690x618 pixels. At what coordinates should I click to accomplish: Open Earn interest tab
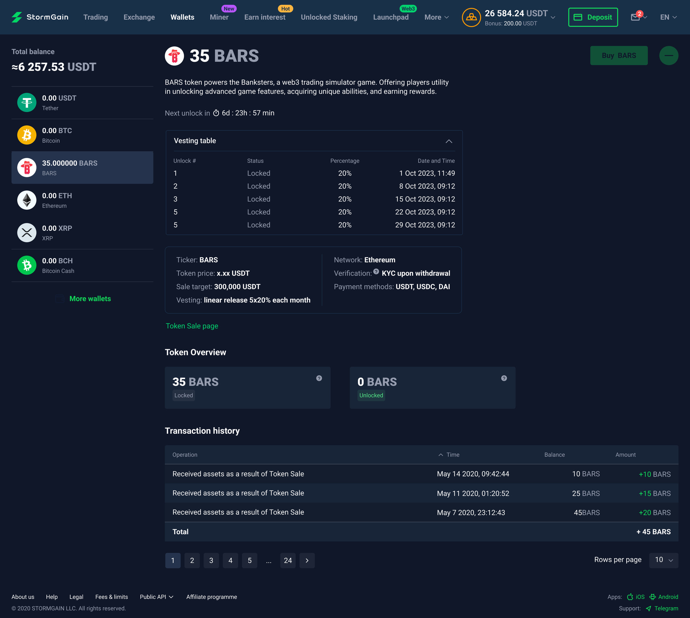[x=265, y=17]
